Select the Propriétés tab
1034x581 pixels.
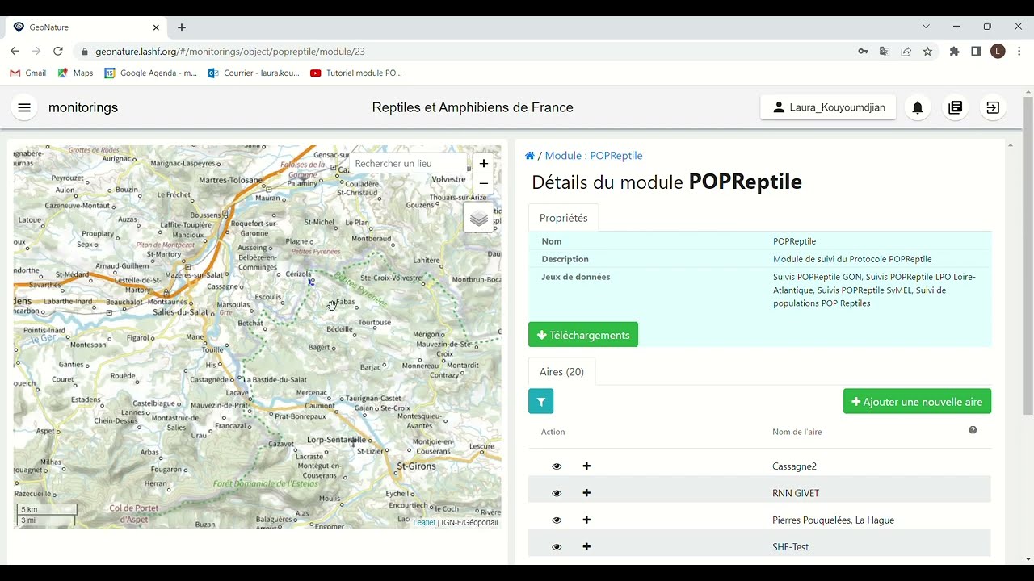pos(563,218)
